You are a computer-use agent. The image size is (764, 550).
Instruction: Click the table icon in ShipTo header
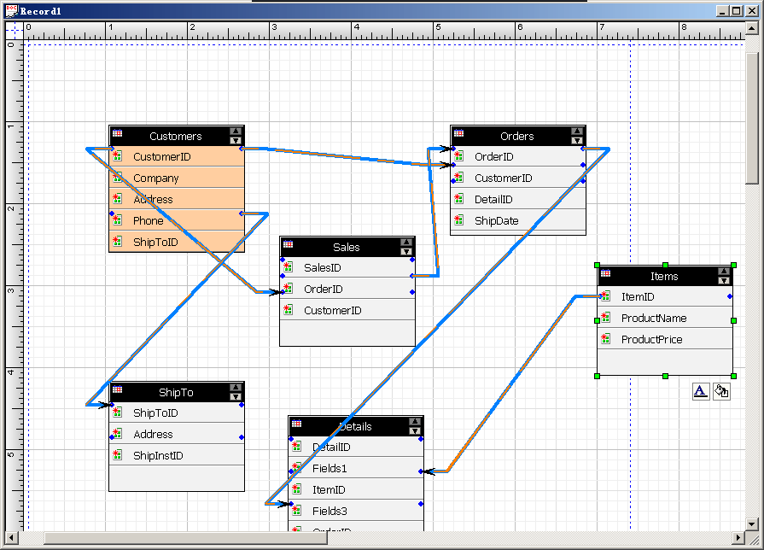[117, 391]
